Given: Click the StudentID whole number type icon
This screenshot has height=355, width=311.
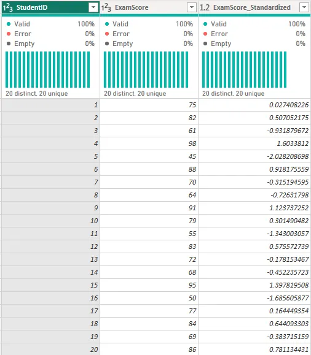Looking at the screenshot, I should tap(7, 7).
